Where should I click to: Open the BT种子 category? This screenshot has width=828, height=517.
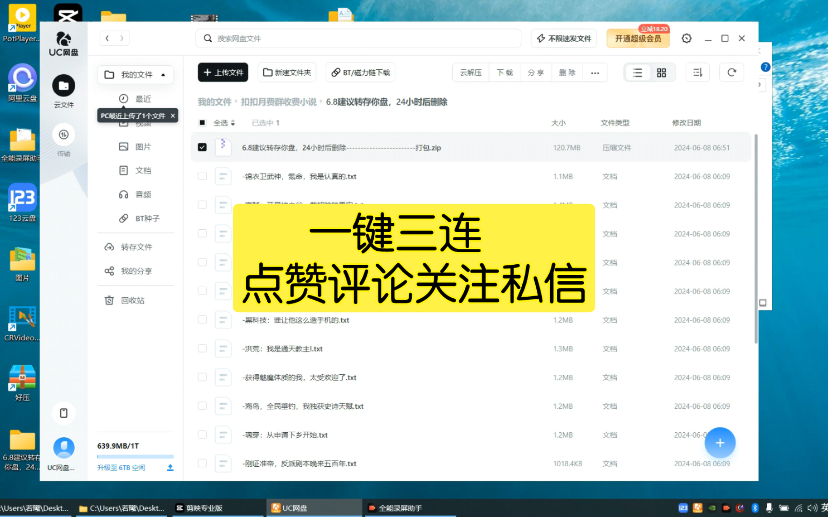(x=139, y=218)
